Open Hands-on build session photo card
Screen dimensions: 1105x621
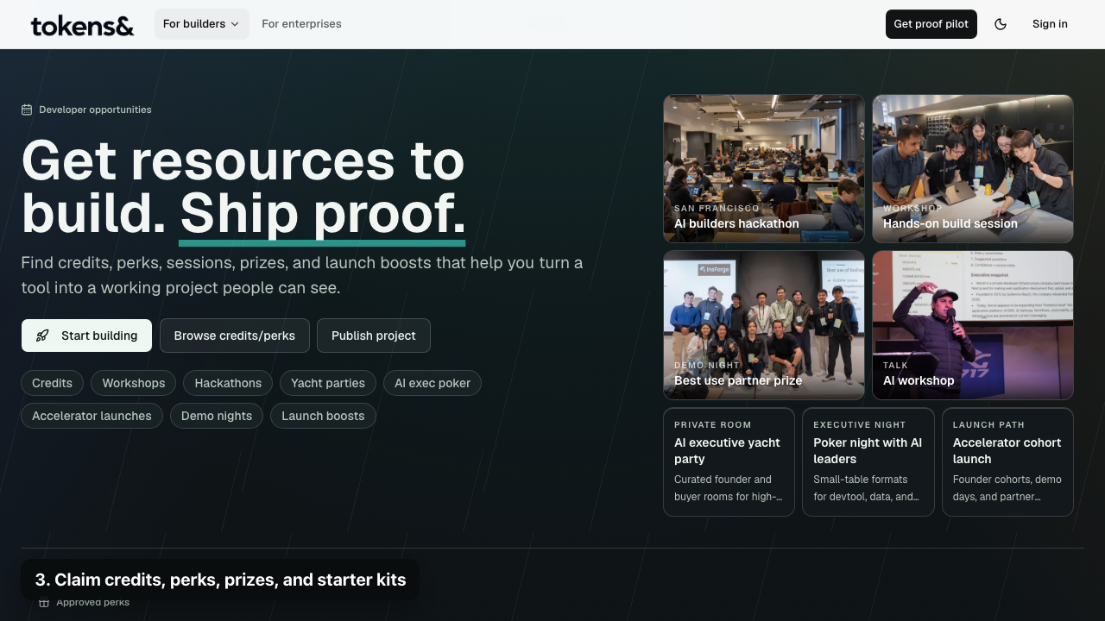pyautogui.click(x=973, y=169)
